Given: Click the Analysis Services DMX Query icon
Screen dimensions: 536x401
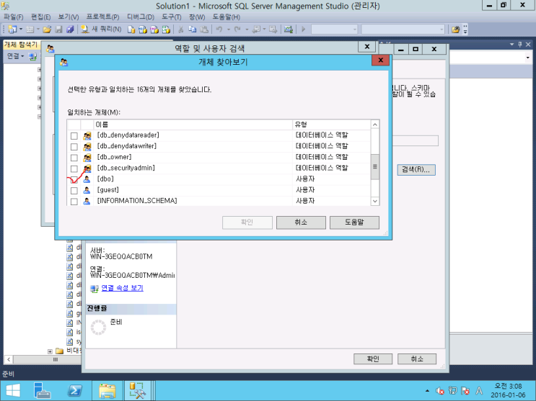Looking at the screenshot, I should [154, 30].
